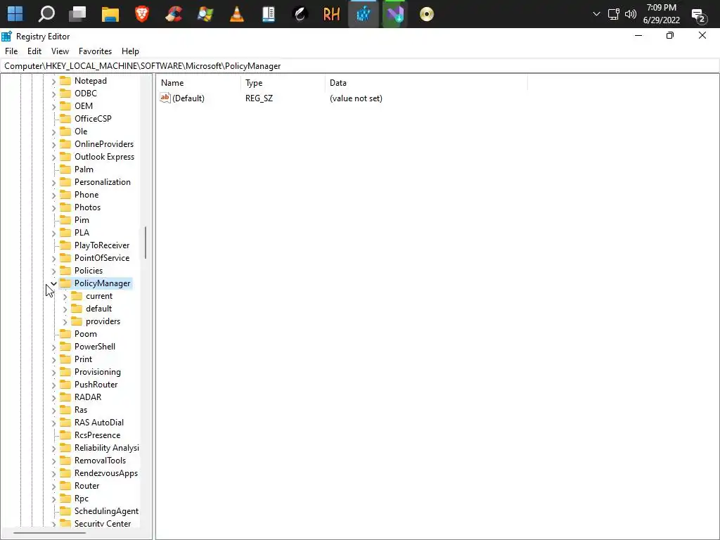Open the notification center icon
The image size is (720, 540).
point(699,15)
